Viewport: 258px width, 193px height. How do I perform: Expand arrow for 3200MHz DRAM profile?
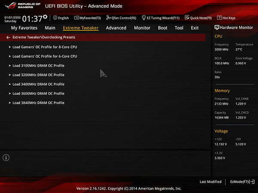point(10,75)
